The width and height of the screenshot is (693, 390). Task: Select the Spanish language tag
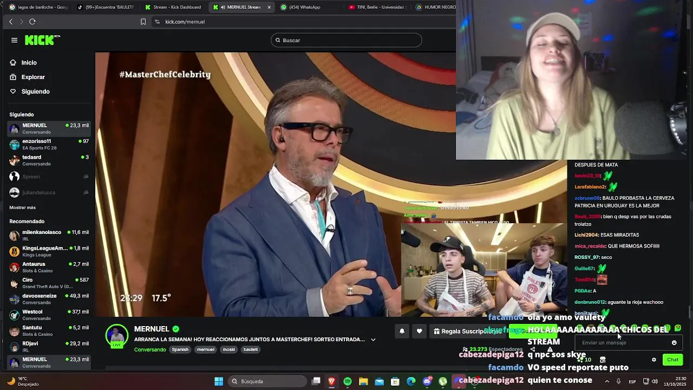coord(180,349)
